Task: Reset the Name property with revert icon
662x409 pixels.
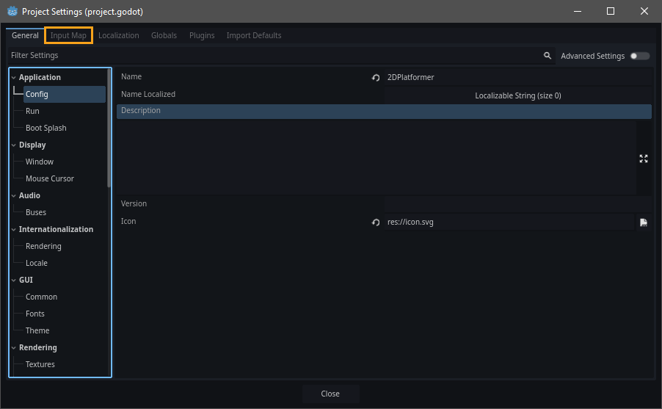Action: point(376,77)
